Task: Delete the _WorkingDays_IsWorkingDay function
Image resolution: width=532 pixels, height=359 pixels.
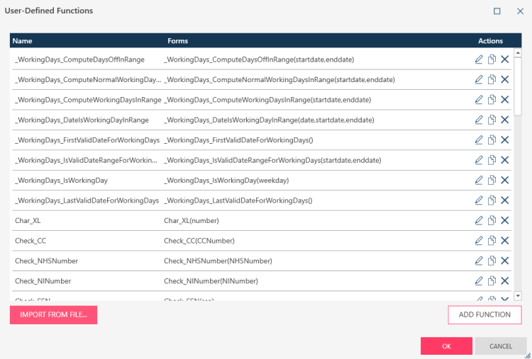Action: pos(505,180)
